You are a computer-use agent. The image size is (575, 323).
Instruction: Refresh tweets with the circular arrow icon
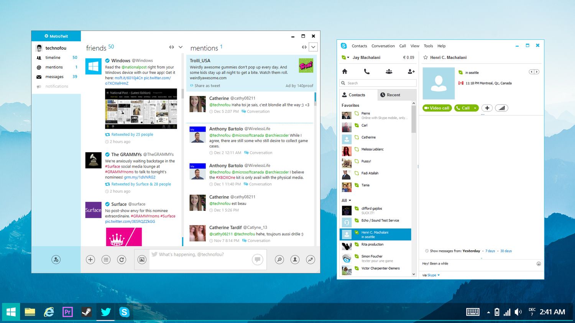coord(122,259)
